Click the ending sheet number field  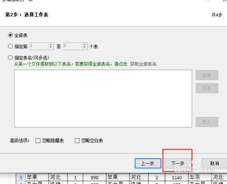[73, 46]
